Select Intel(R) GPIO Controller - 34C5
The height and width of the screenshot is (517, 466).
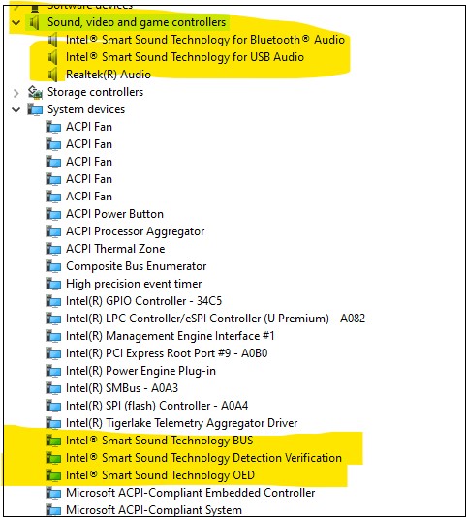pyautogui.click(x=144, y=301)
